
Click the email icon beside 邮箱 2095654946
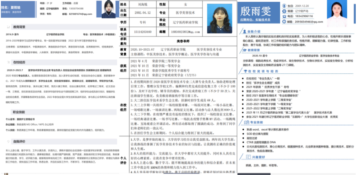click(x=284, y=22)
